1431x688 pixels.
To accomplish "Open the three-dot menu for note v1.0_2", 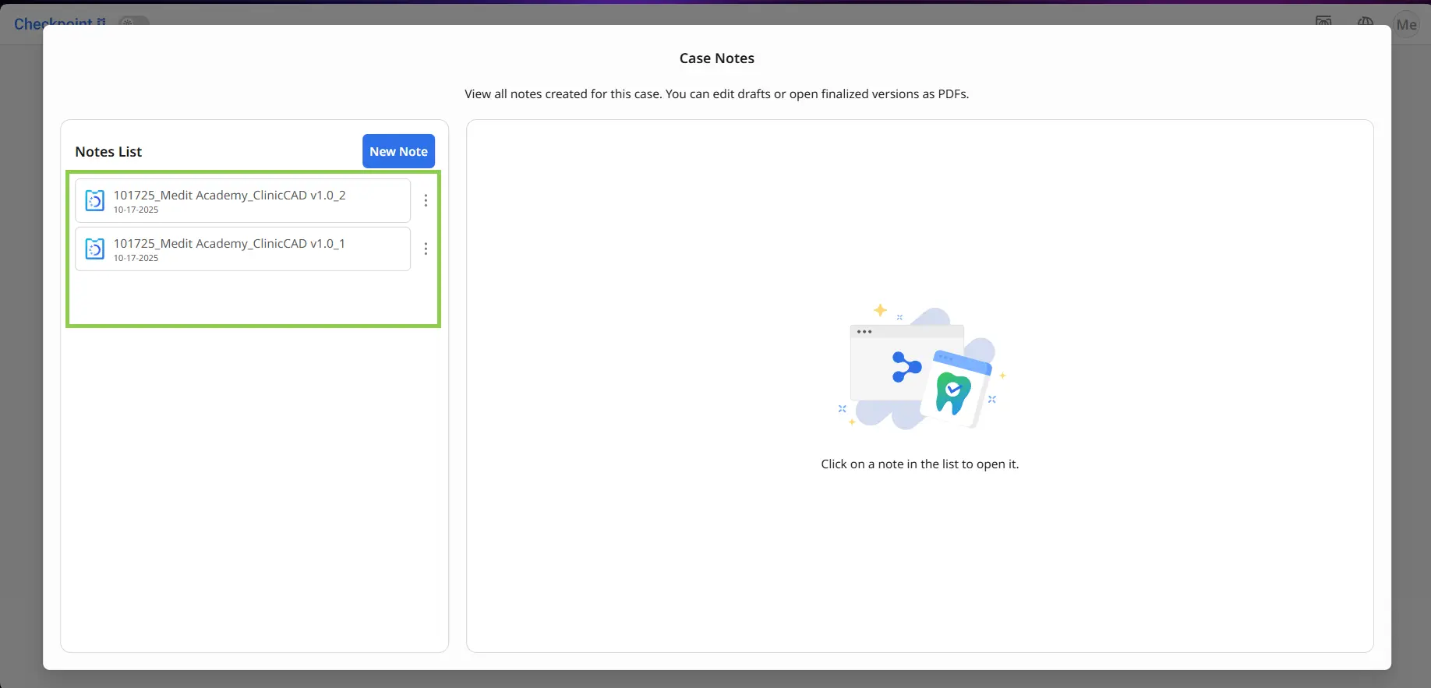I will pyautogui.click(x=426, y=201).
